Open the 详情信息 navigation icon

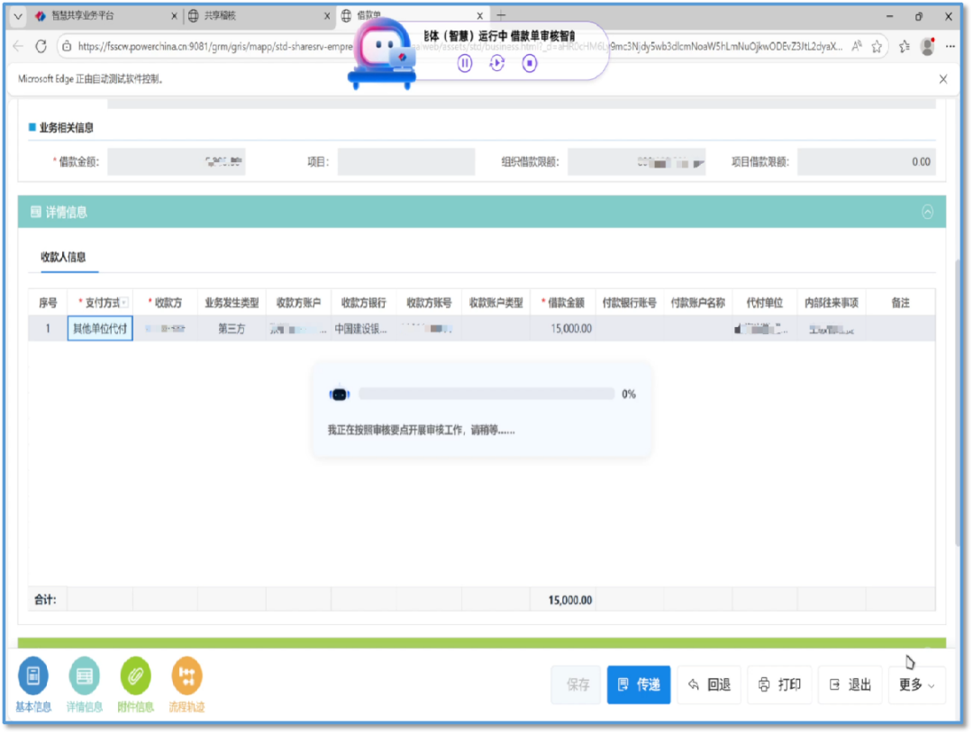[x=84, y=677]
